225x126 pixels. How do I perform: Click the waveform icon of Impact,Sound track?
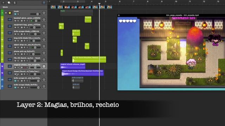[10, 73]
